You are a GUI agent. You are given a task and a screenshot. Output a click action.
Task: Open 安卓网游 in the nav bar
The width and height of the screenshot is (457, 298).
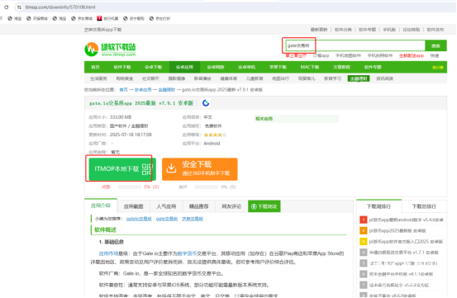click(216, 67)
